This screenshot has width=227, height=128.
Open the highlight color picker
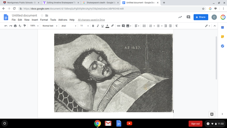tap(112, 26)
